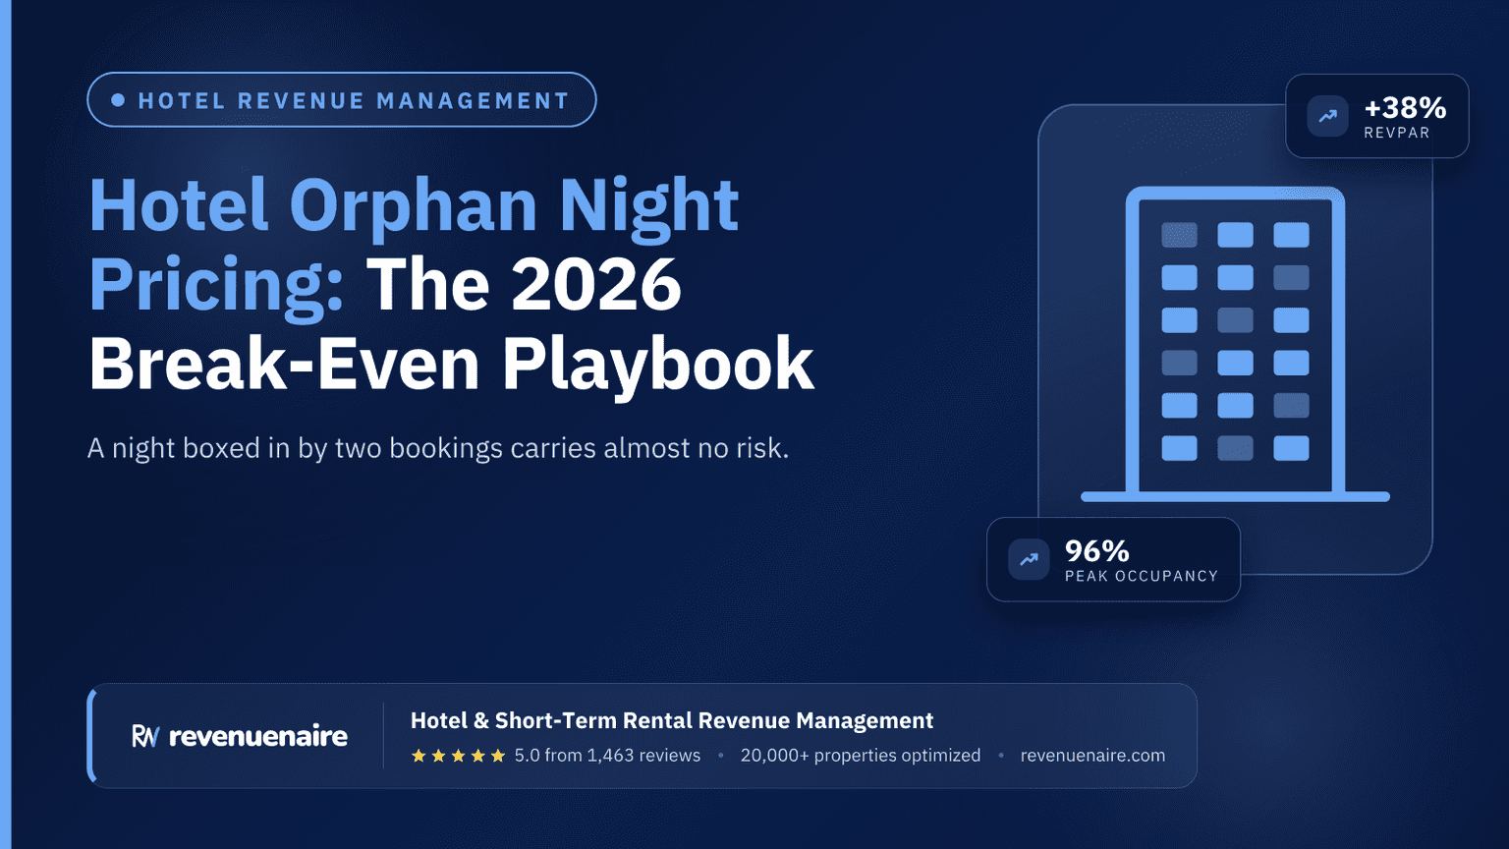Screen dimensions: 1509x849
Task: Click the '96%' occupancy value
Action: (x=1097, y=550)
